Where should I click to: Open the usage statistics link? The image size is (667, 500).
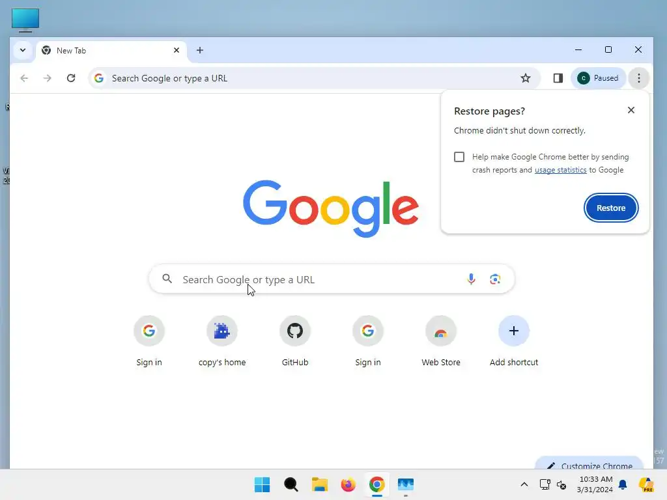[x=561, y=170]
